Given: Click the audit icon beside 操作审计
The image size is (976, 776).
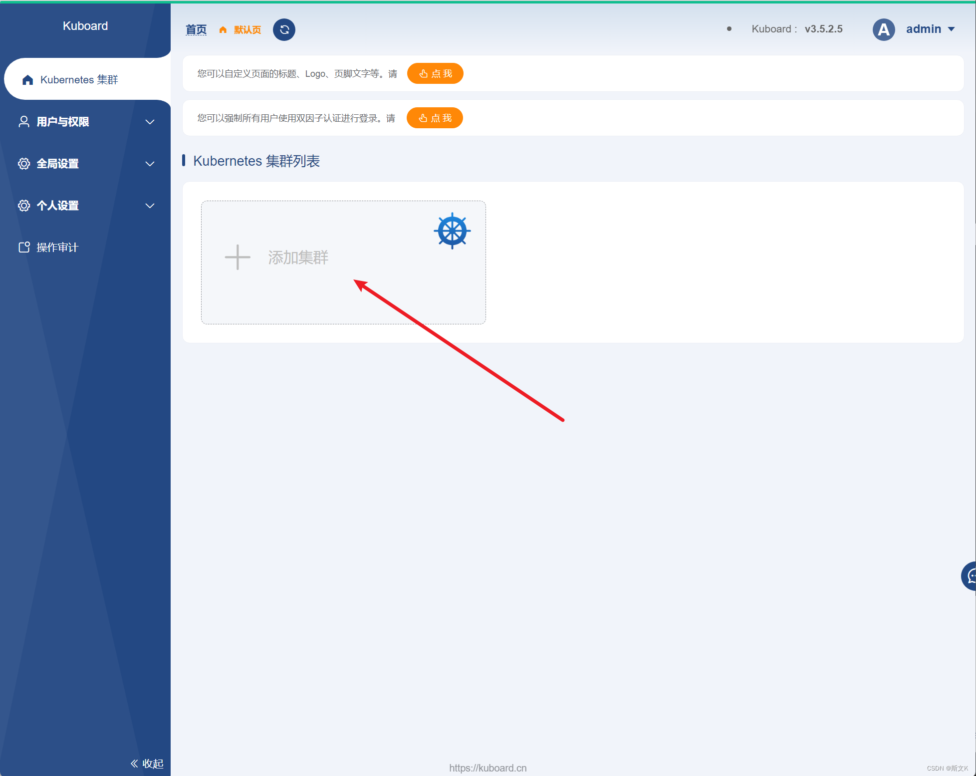Looking at the screenshot, I should tap(24, 248).
